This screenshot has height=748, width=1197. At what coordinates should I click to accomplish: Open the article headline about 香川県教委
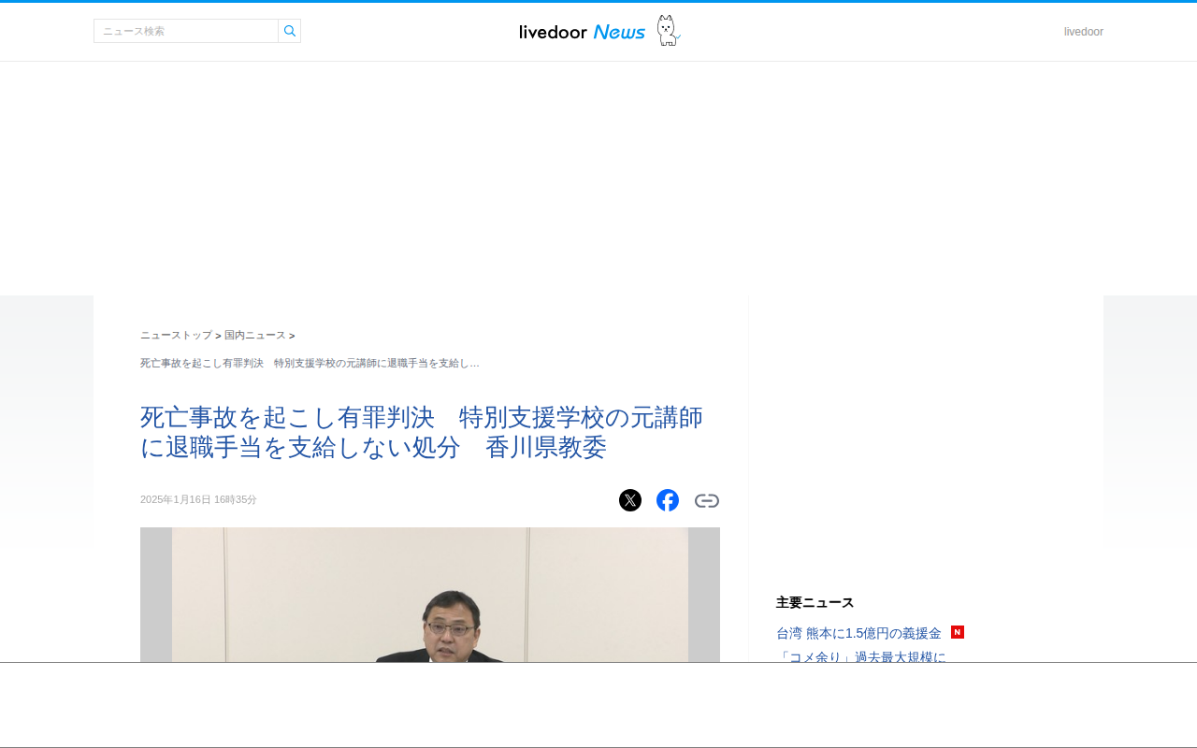[x=422, y=432]
